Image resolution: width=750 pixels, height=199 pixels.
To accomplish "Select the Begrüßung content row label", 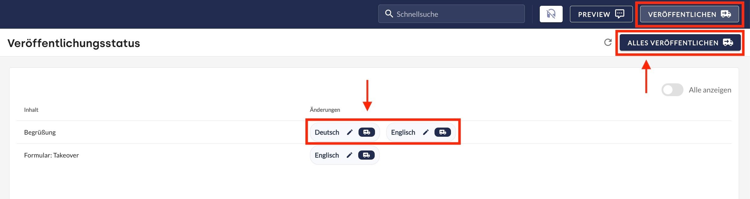I will [40, 132].
